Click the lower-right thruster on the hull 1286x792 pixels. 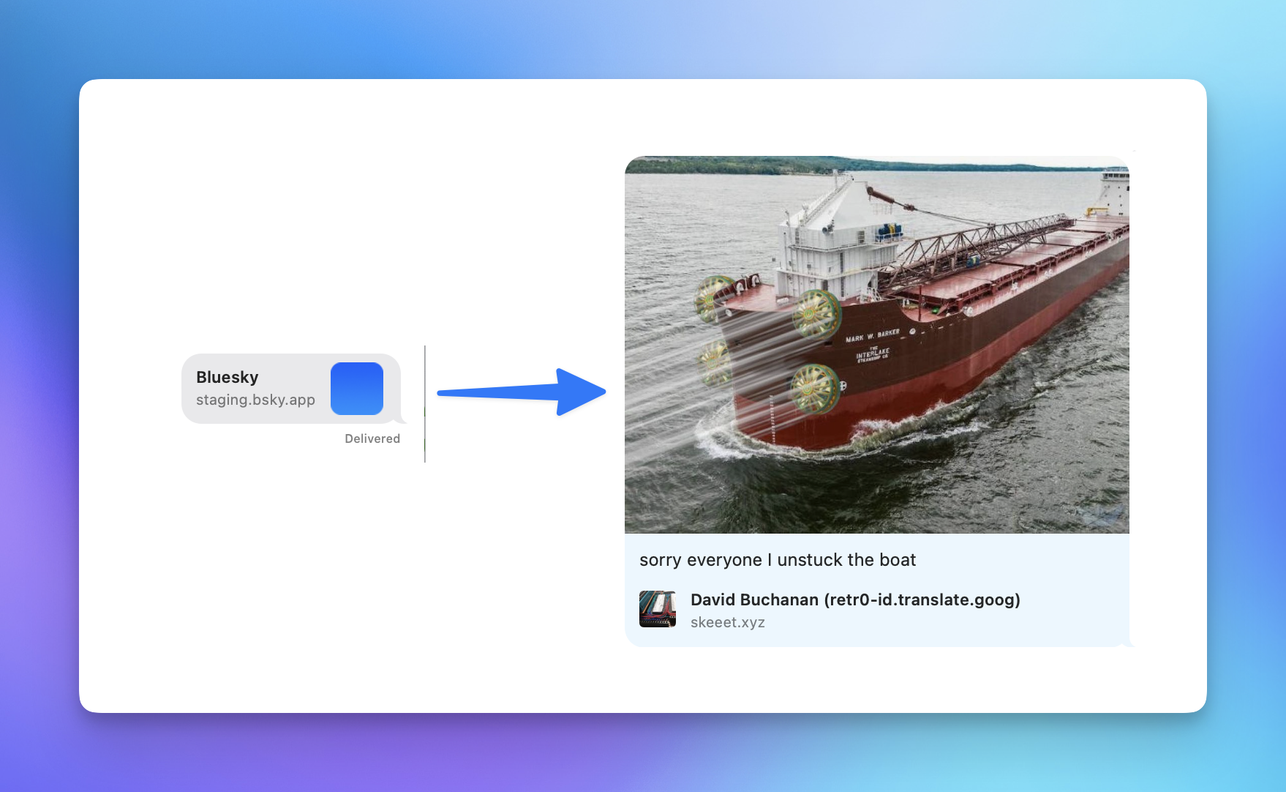coord(814,388)
